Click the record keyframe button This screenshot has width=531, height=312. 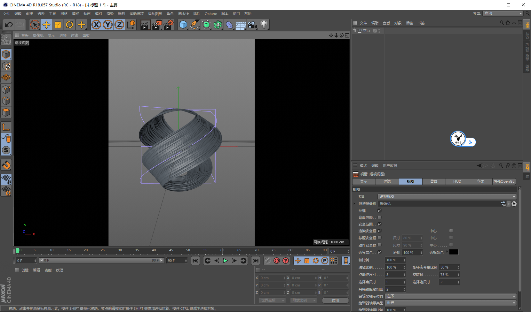tap(277, 261)
